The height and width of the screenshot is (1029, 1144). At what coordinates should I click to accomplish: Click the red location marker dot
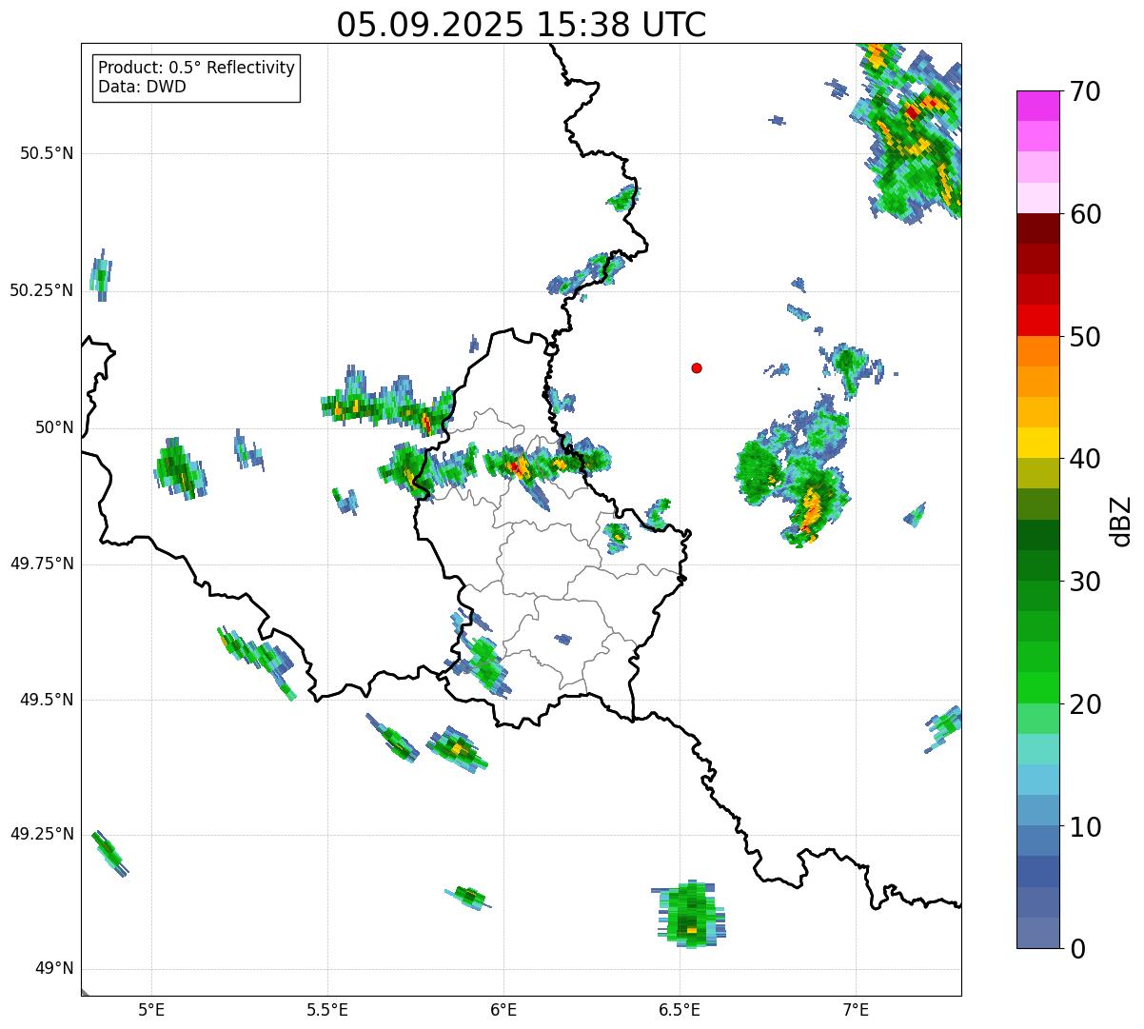[x=697, y=367]
